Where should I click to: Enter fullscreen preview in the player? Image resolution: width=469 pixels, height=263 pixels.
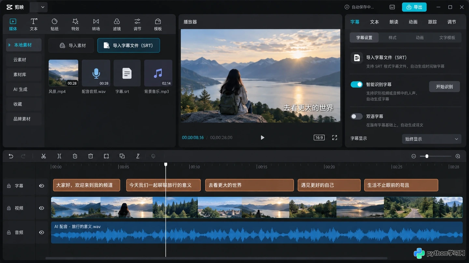[x=334, y=138]
